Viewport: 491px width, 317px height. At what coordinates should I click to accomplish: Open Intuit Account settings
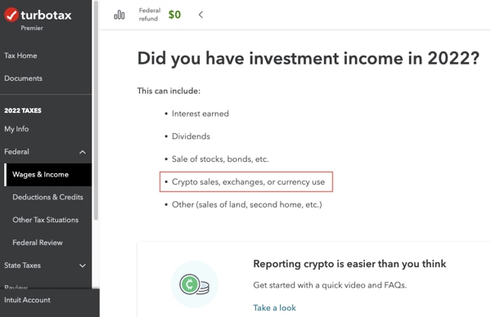tap(27, 300)
